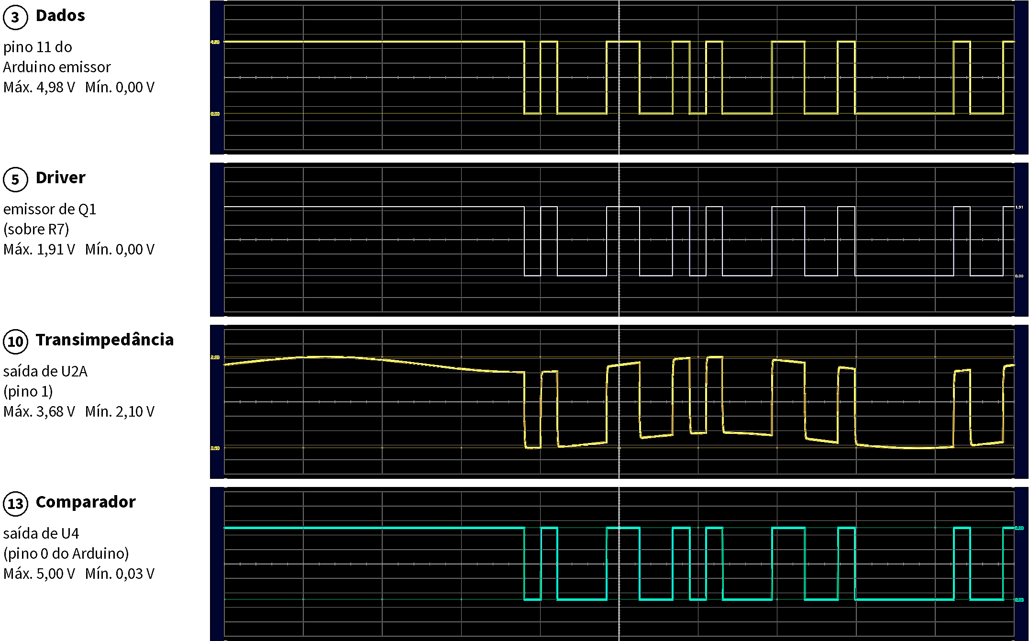
Task: Click the "0.00" level label on Driver scope
Action: tap(1019, 276)
